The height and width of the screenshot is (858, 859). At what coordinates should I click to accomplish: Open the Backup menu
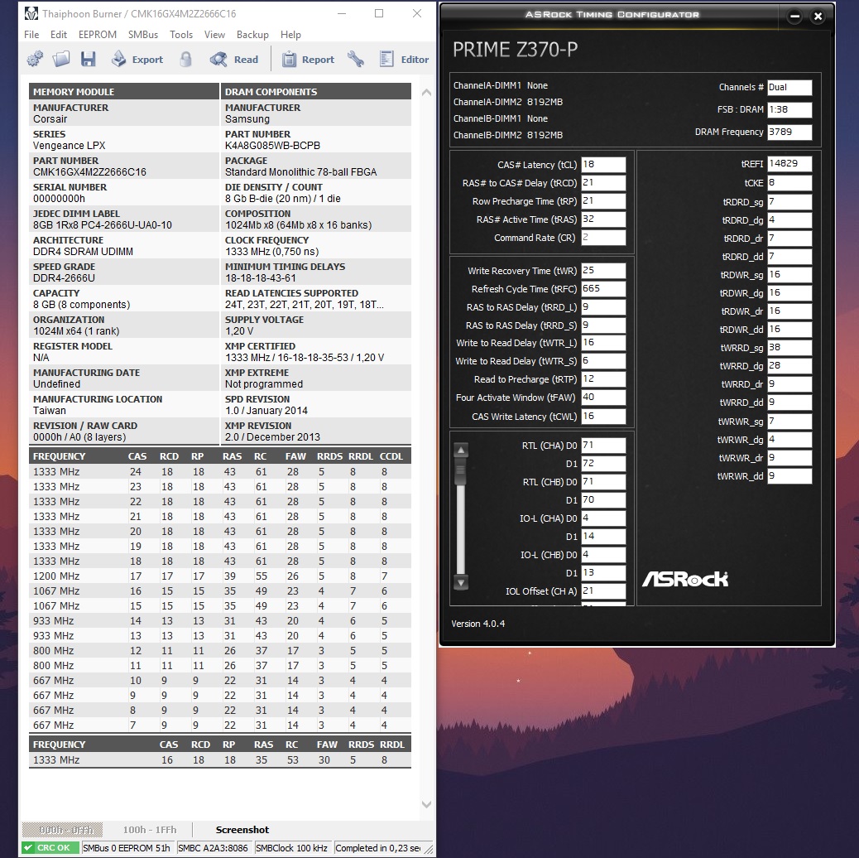pos(252,35)
